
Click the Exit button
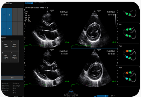(x=12, y=78)
